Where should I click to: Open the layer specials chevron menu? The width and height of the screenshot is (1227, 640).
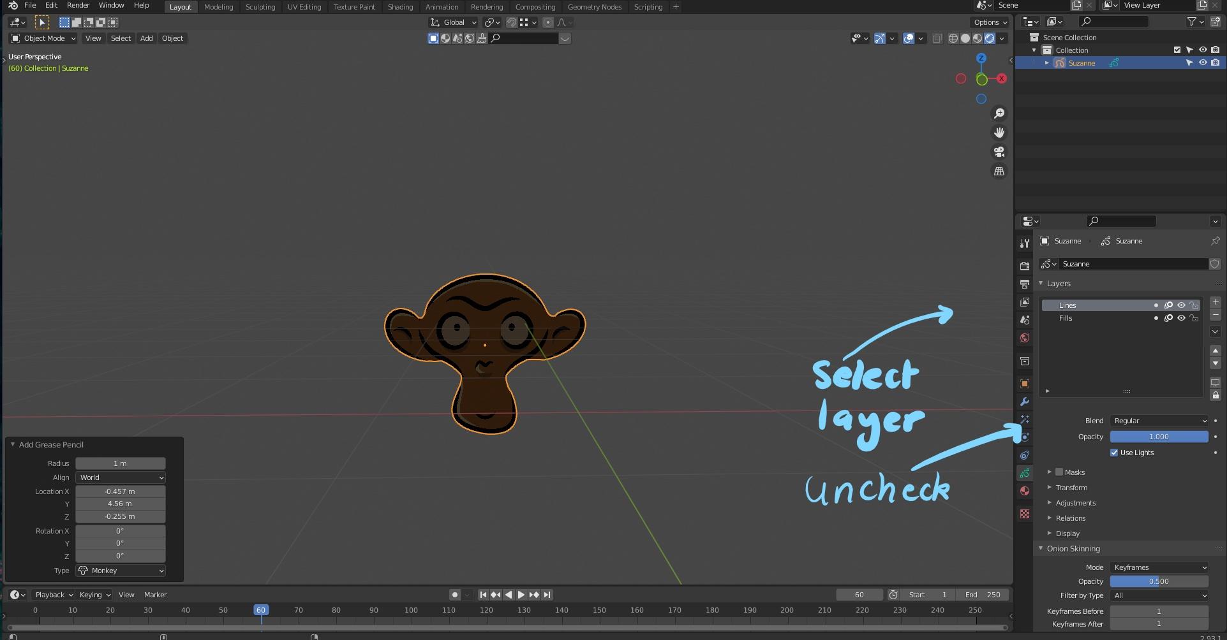click(x=1216, y=331)
